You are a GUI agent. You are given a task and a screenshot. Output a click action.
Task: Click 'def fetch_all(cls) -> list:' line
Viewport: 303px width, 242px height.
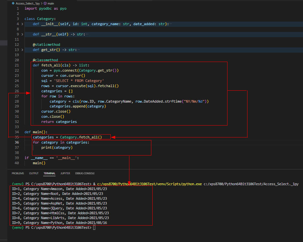click(61, 65)
